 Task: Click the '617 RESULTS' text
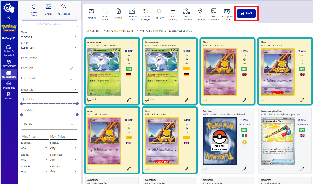94,31
